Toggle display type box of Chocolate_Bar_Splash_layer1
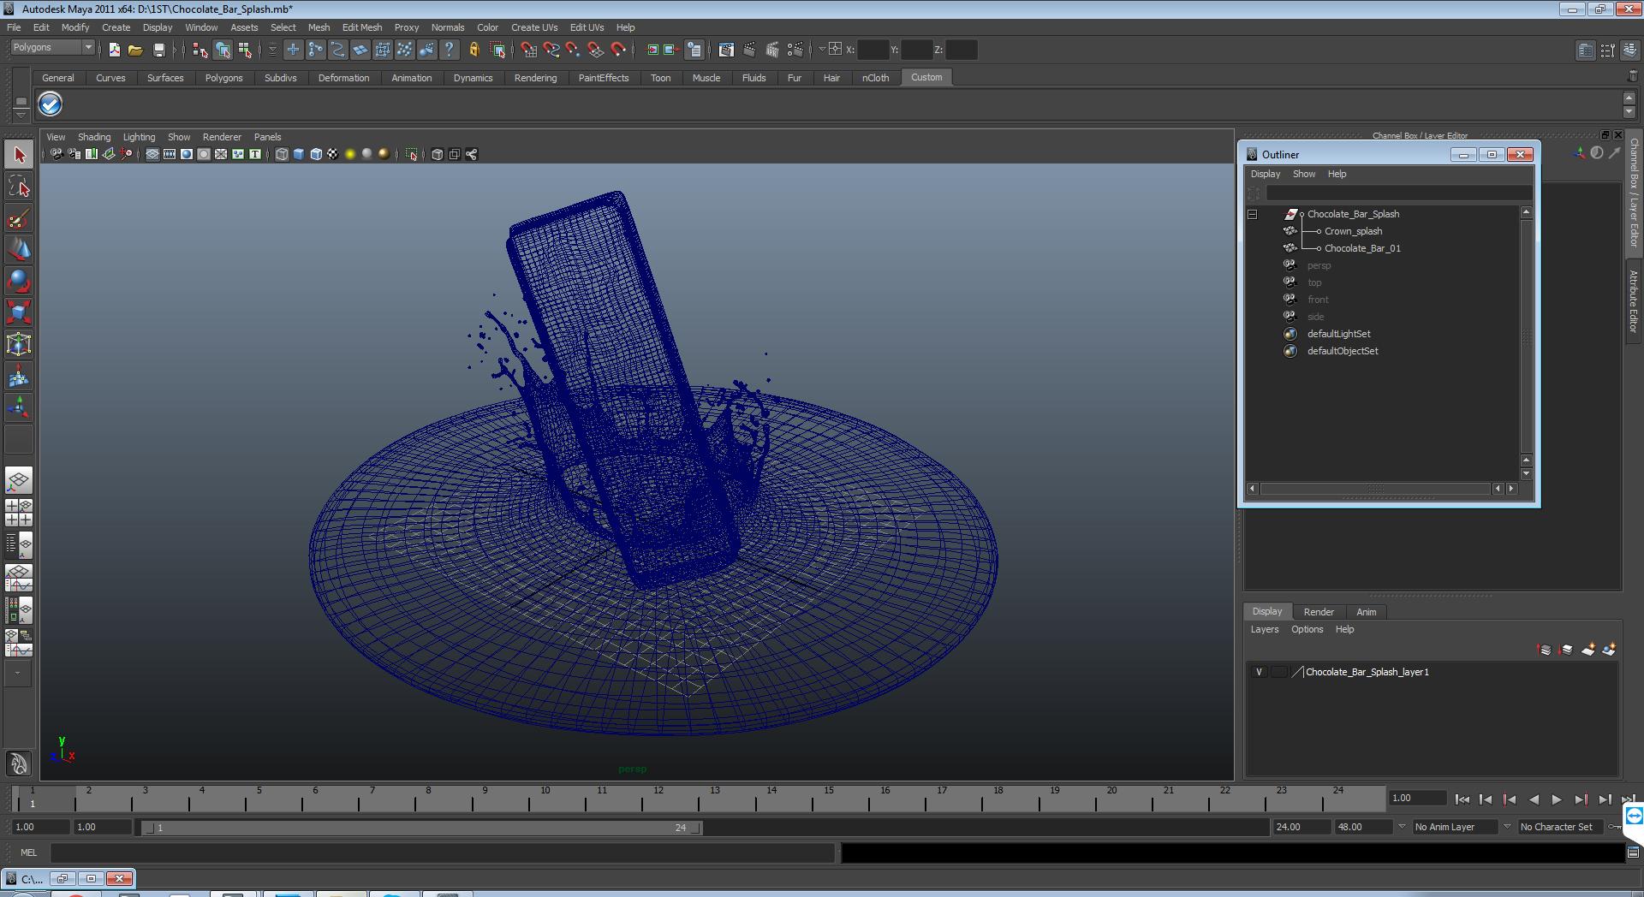The height and width of the screenshot is (897, 1644). [1279, 672]
